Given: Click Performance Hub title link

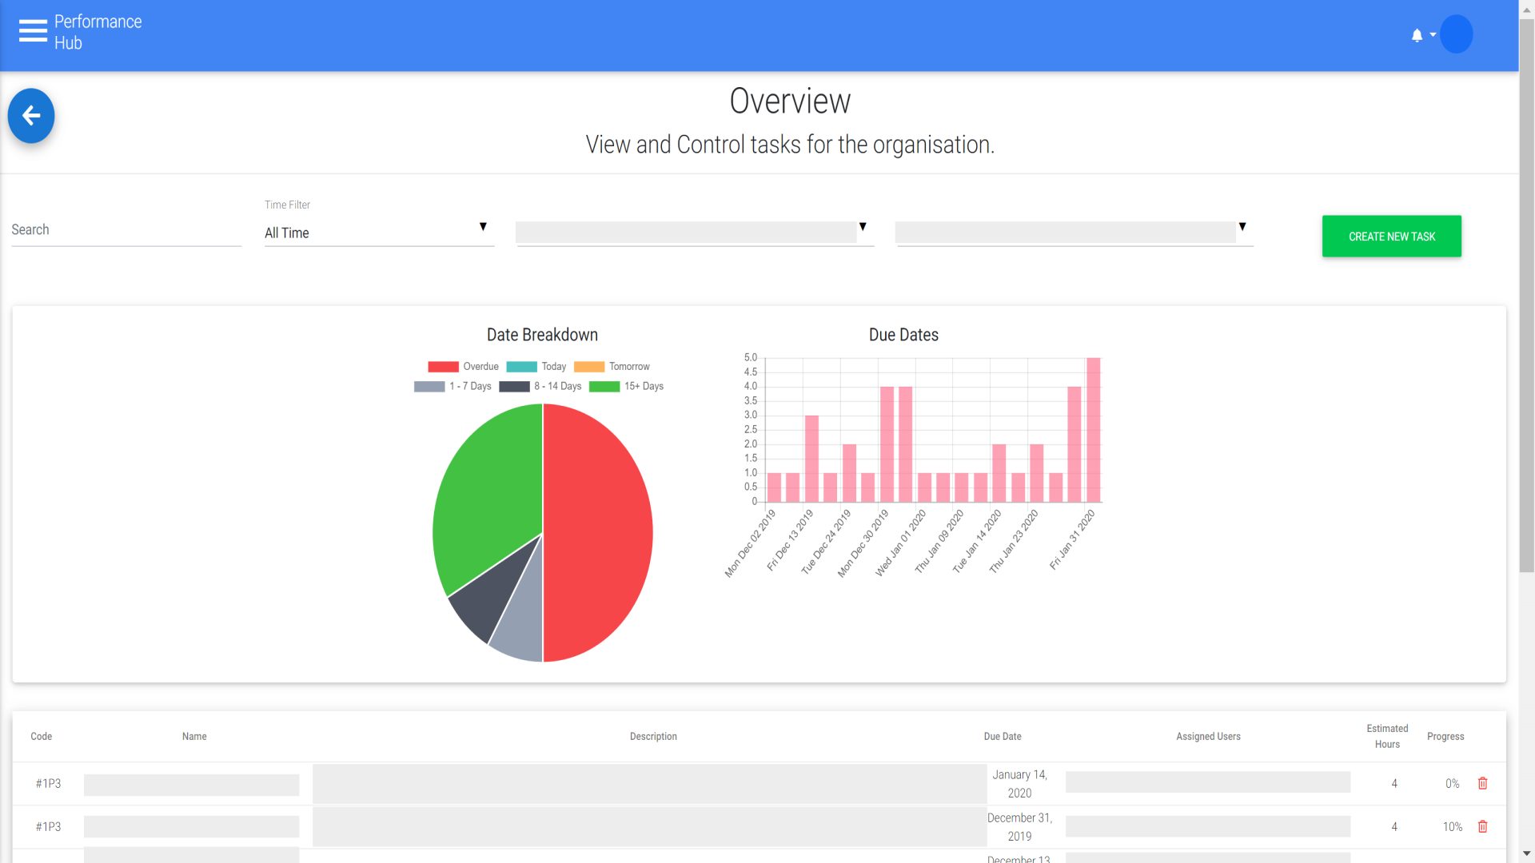Looking at the screenshot, I should 98,32.
